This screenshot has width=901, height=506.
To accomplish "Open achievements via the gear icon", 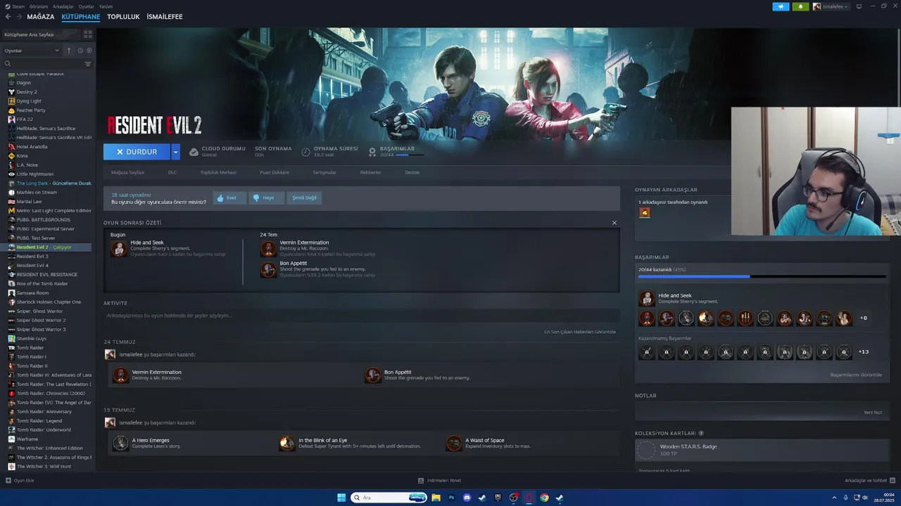I will point(372,152).
